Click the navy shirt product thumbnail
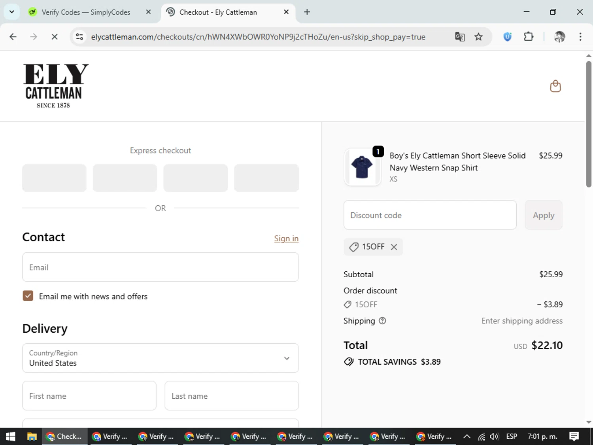The width and height of the screenshot is (593, 445). 362,167
